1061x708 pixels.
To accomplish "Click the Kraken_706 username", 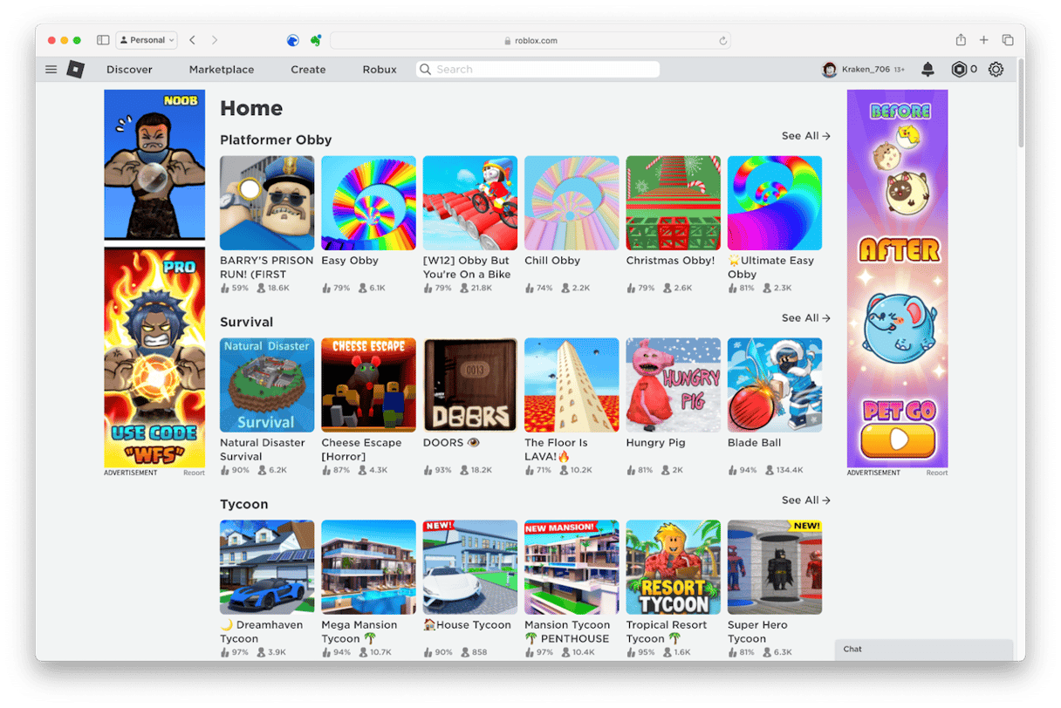I will pos(866,70).
